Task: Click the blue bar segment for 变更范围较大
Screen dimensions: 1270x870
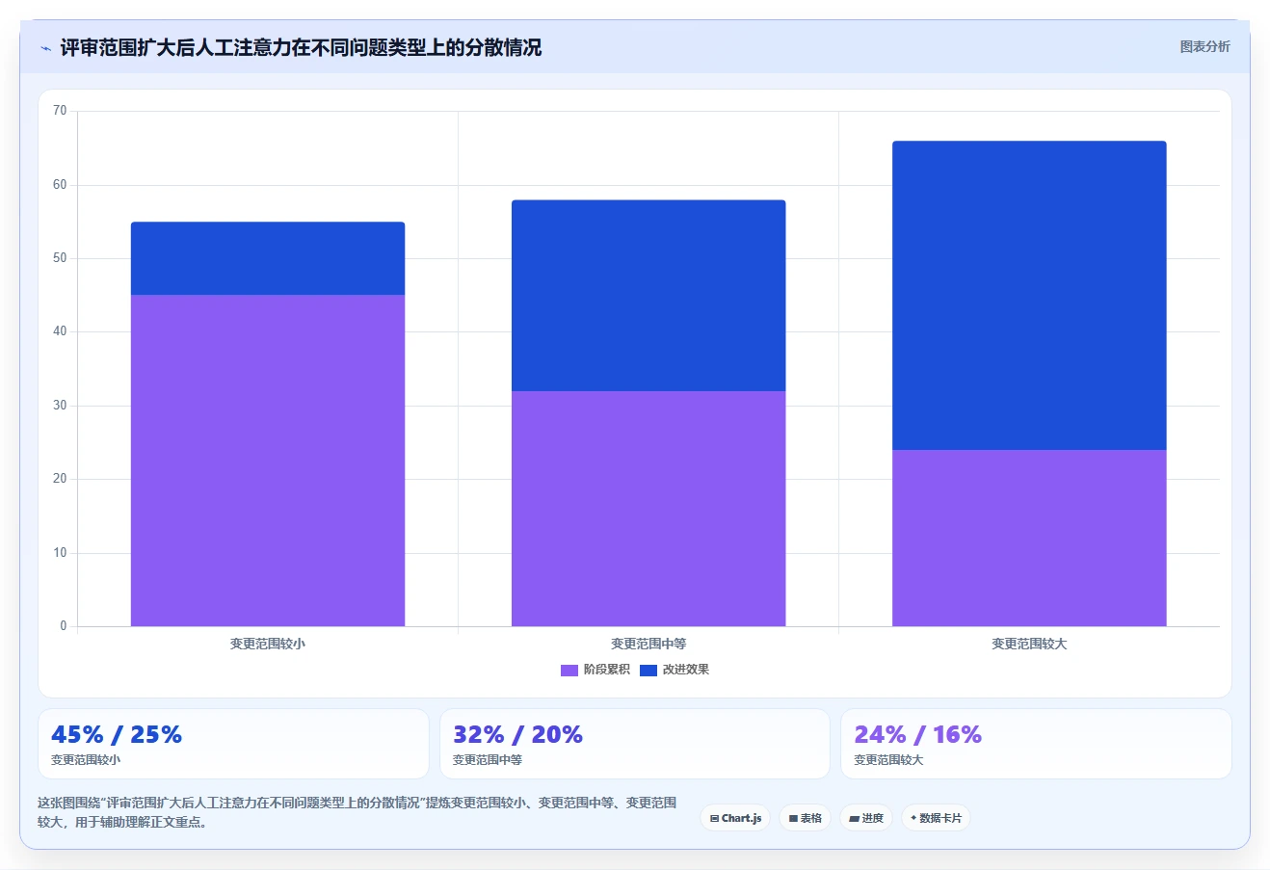Action: point(1029,296)
